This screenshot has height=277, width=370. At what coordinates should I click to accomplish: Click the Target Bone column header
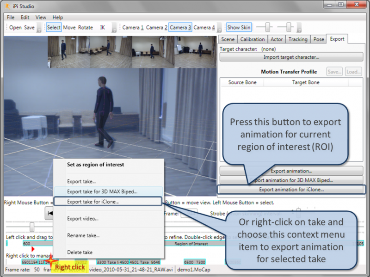point(306,82)
